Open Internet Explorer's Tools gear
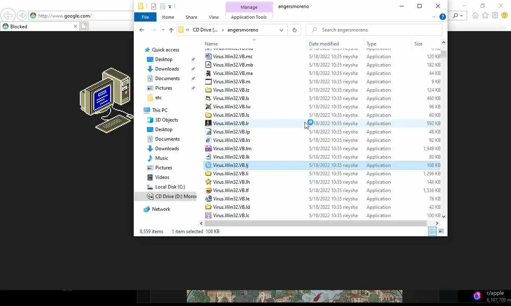 (x=495, y=16)
